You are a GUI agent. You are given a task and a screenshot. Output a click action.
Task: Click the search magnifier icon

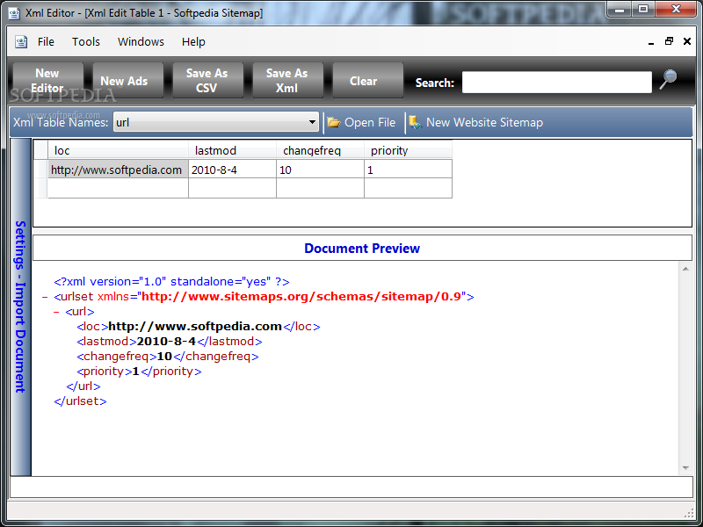click(x=668, y=80)
